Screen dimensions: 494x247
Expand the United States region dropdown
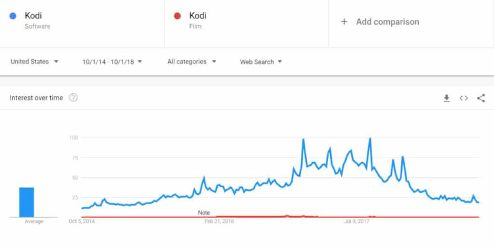(x=35, y=62)
